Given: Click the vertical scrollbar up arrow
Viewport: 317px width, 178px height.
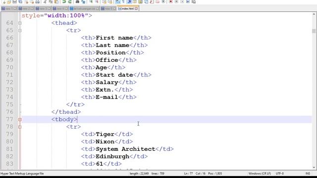Looking at the screenshot, I should (314, 14).
